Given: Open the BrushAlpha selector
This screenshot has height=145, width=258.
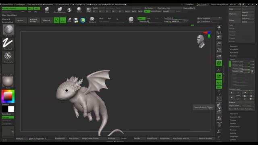Looking at the screenshot, I should 8,57.
